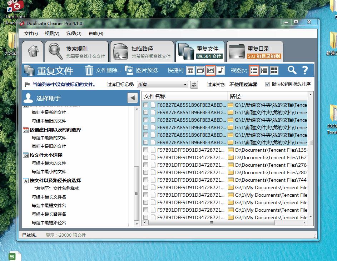Viewport: 337px width, 261px height.
Task: Open the Home tab with house icon
Action: click(x=33, y=51)
